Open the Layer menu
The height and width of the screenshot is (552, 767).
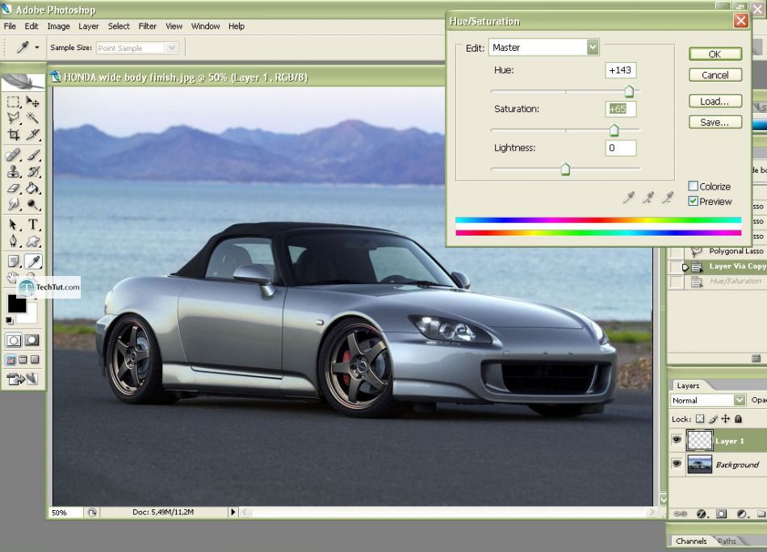(89, 27)
